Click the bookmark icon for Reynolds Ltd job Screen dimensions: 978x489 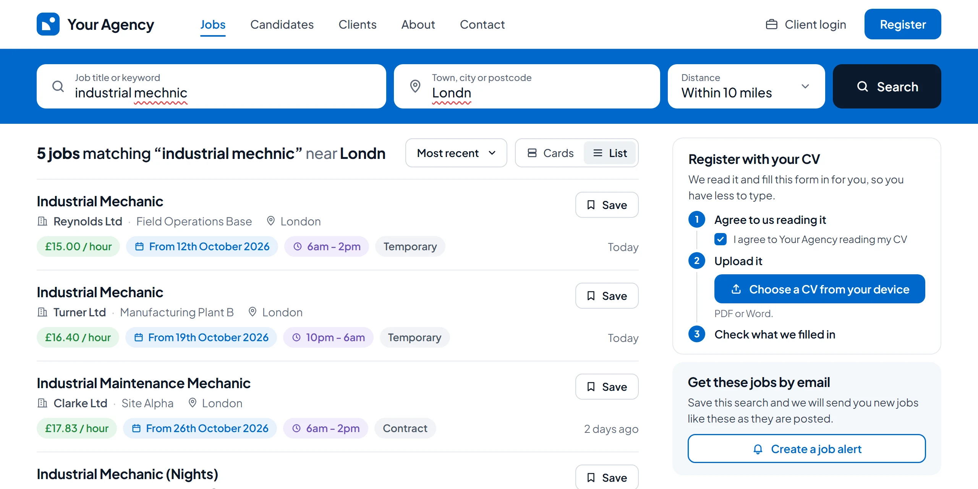[x=591, y=205]
